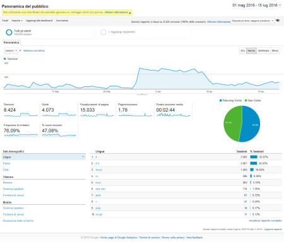
Task: Switch chart granularity to Settimana
Action: click(x=263, y=50)
